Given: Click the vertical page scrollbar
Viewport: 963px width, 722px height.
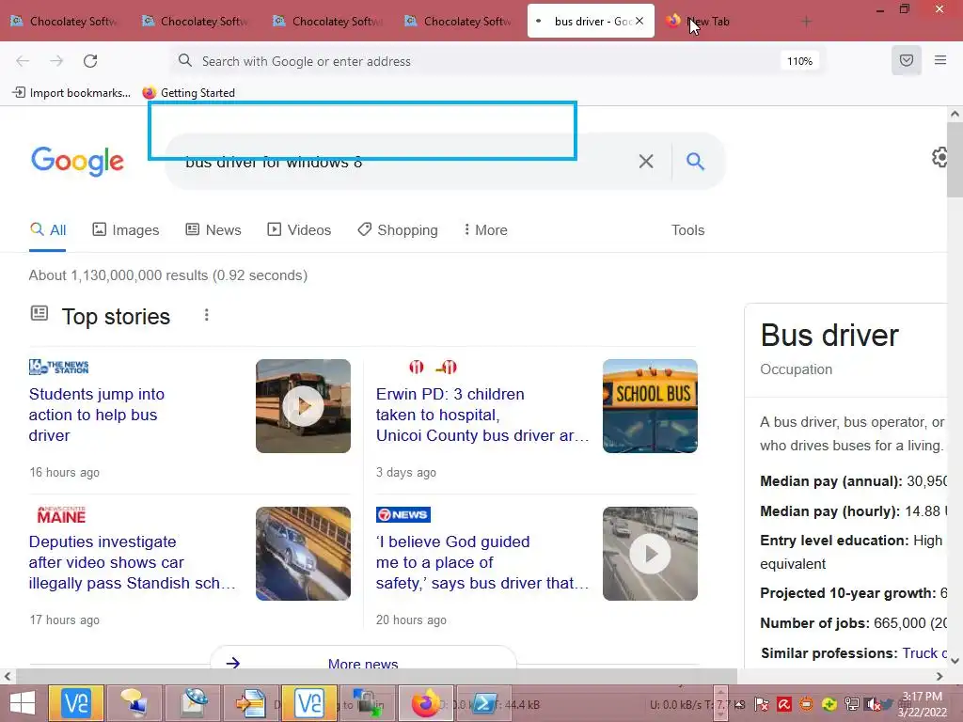Looking at the screenshot, I should (x=955, y=160).
